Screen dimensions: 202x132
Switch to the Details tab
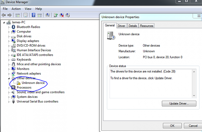click(x=133, y=26)
